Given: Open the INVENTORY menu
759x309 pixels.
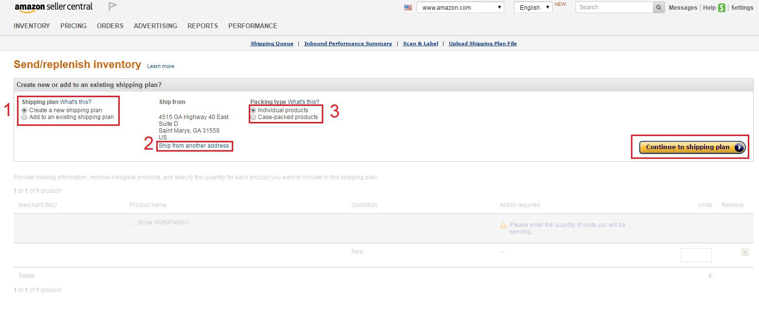Looking at the screenshot, I should (31, 26).
